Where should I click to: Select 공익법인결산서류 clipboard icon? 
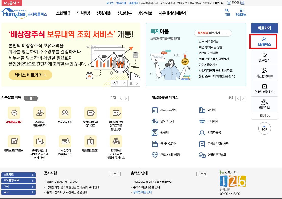pyautogui.click(x=202, y=144)
